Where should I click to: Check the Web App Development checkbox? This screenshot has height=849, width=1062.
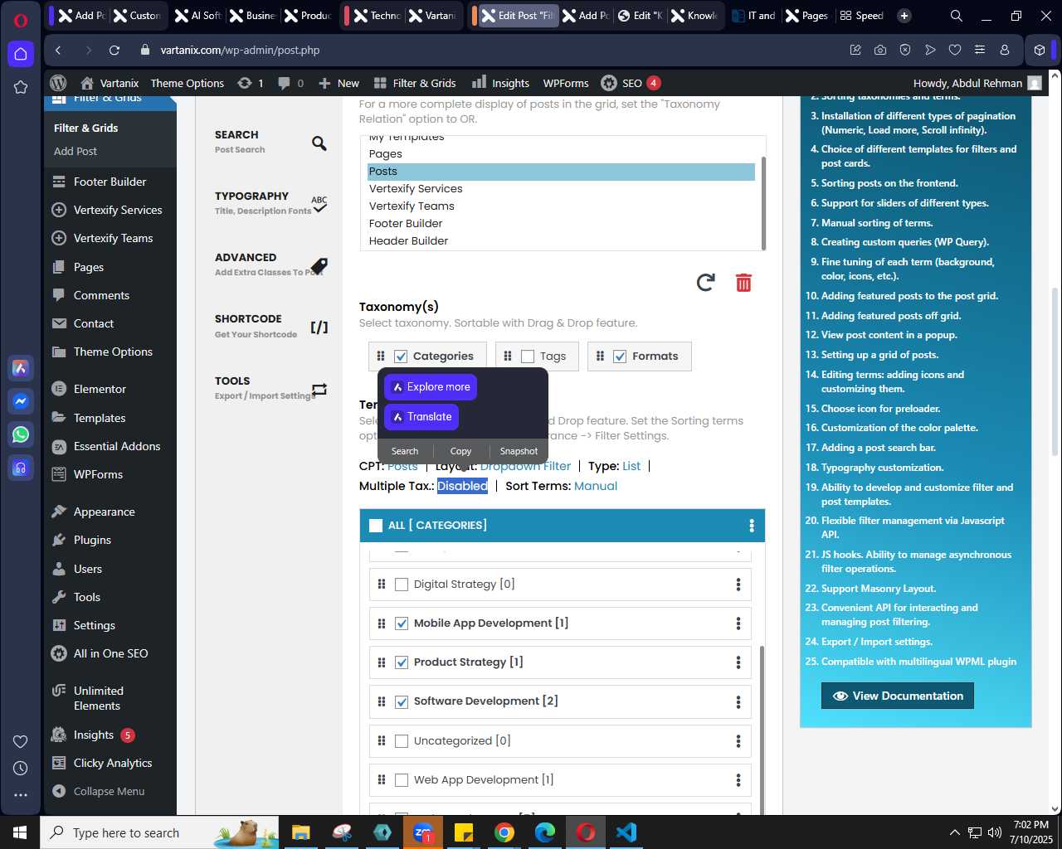(402, 780)
